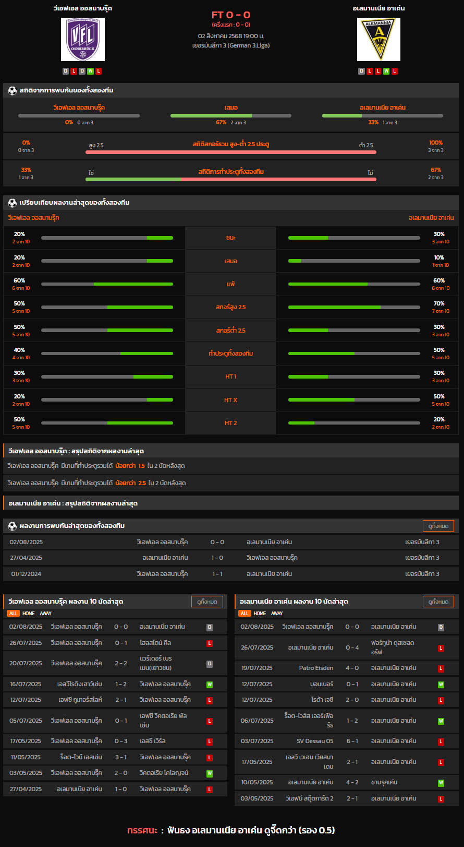Viewport: 464px width, 847px height.
Task: Click ดูทั้งหมด button in head-to-head results header
Action: coord(438,526)
